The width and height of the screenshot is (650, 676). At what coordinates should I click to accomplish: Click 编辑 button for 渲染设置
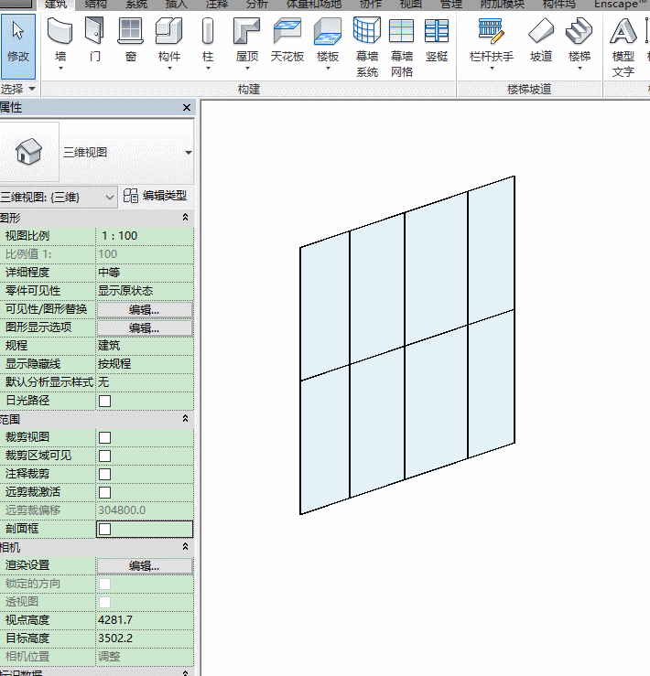pyautogui.click(x=145, y=566)
